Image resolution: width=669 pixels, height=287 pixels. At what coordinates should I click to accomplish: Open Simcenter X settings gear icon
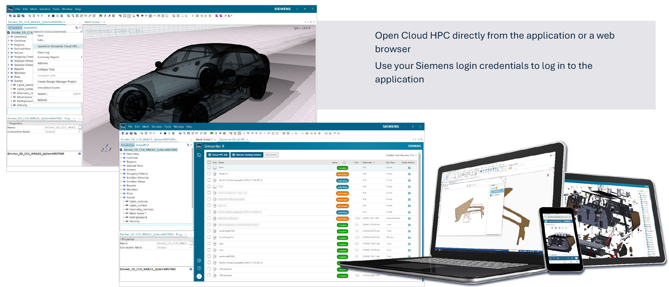pos(199,261)
